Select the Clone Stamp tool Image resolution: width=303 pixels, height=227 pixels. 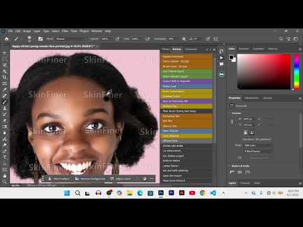[x=4, y=108]
